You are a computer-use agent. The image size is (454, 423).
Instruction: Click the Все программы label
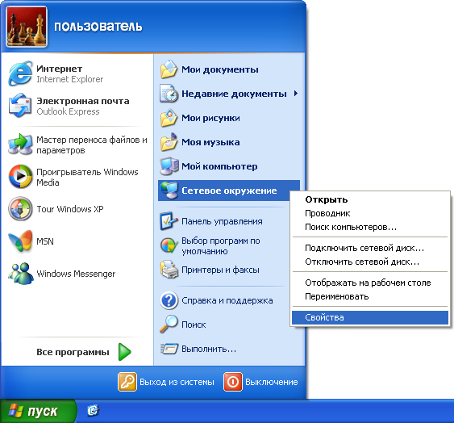(73, 352)
